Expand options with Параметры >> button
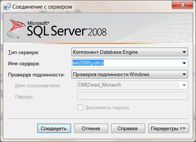This screenshot has width=196, height=142. tap(169, 128)
